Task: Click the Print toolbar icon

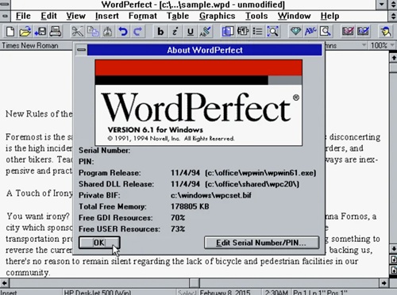Action: [56, 32]
